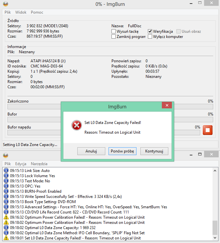The height and width of the screenshot is (243, 220).
Task: Open the Widok menu
Action: click(21, 12)
